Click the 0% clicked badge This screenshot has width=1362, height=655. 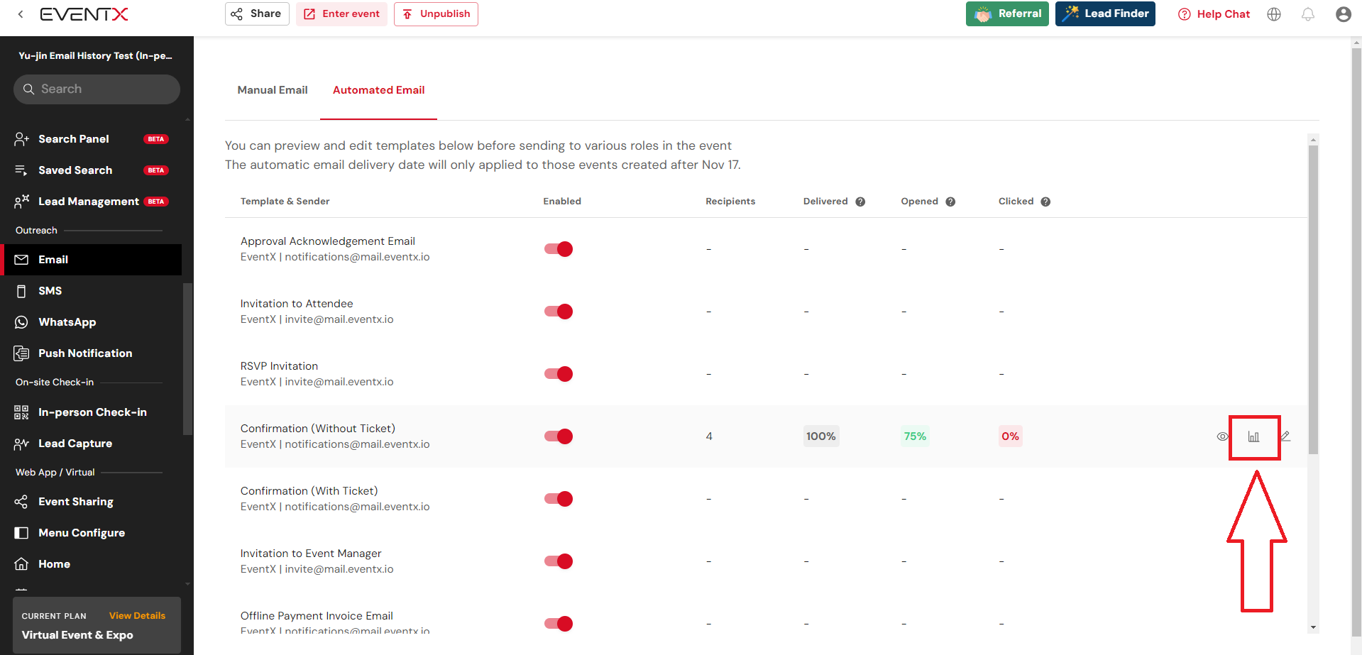(x=1011, y=436)
